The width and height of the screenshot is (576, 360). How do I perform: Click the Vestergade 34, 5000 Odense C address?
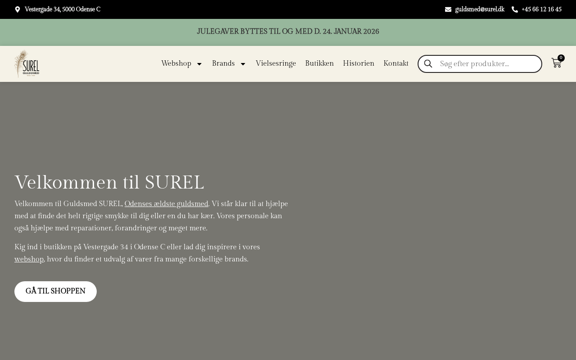[x=63, y=9]
